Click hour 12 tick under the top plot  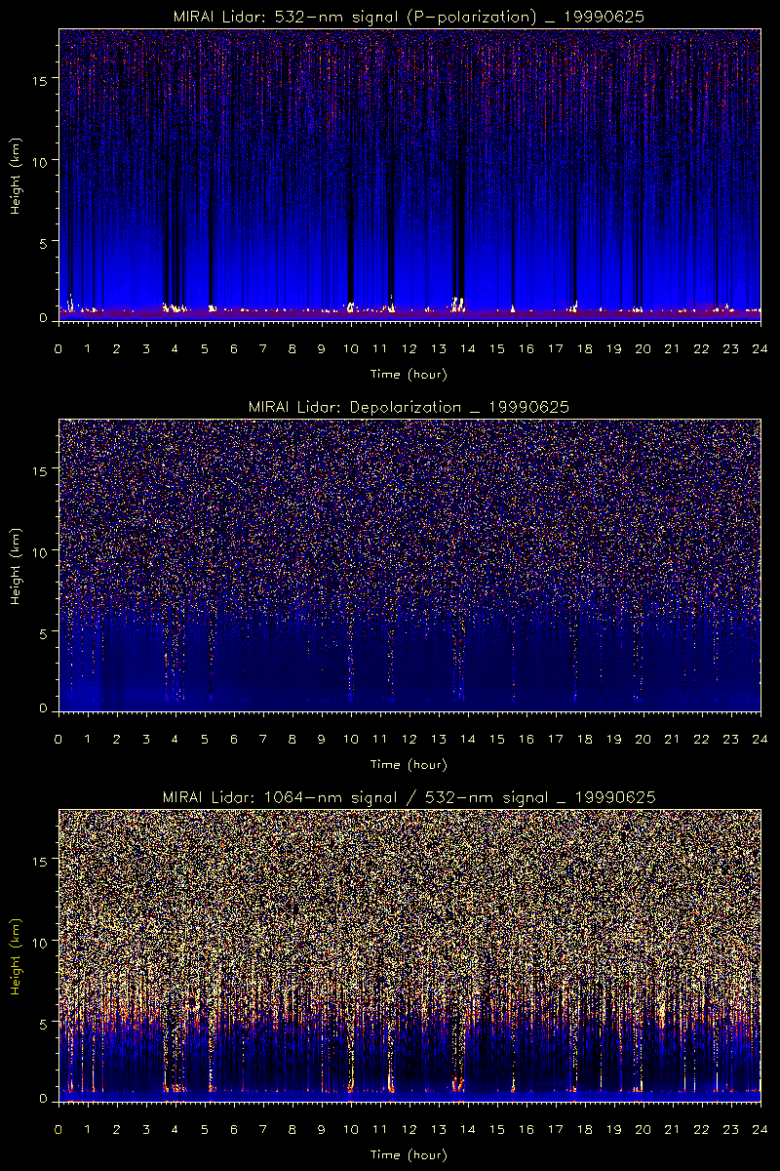click(409, 348)
